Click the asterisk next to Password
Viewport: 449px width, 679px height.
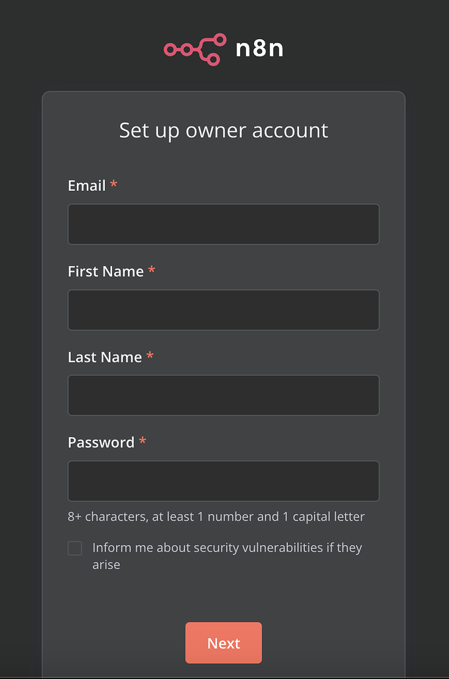pyautogui.click(x=143, y=442)
